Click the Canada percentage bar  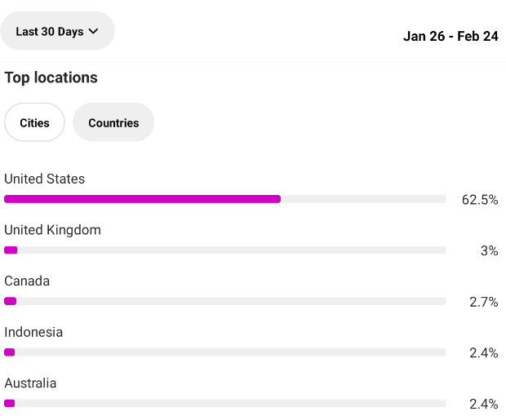[x=11, y=301]
